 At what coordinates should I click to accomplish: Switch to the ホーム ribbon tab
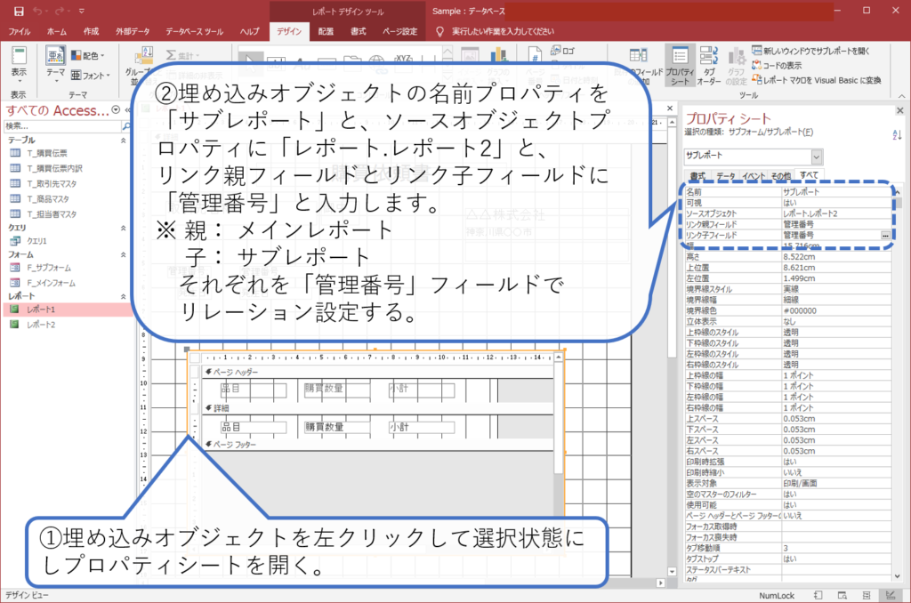(x=57, y=31)
